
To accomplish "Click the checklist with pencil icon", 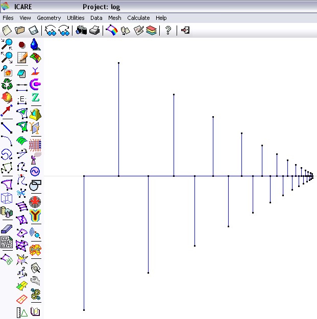I will (x=139, y=31).
